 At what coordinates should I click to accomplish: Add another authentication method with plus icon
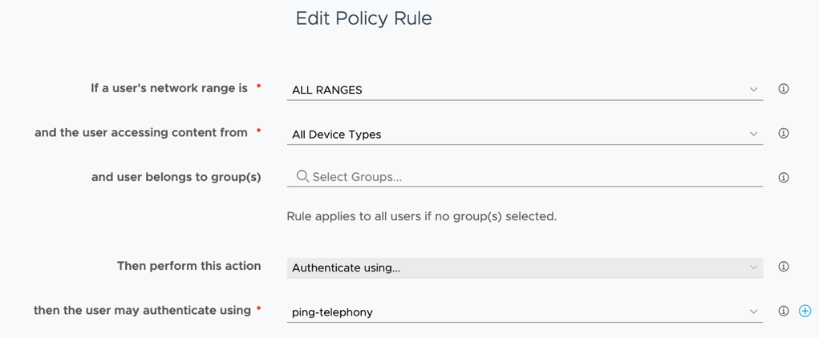tap(805, 311)
